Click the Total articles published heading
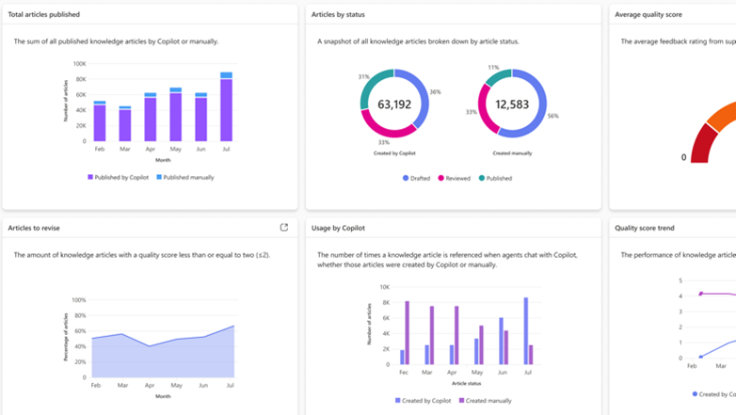The width and height of the screenshot is (736, 415). (43, 14)
